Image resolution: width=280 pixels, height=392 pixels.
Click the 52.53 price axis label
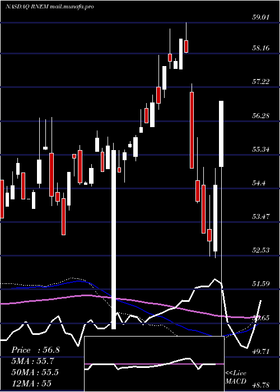[260, 250]
